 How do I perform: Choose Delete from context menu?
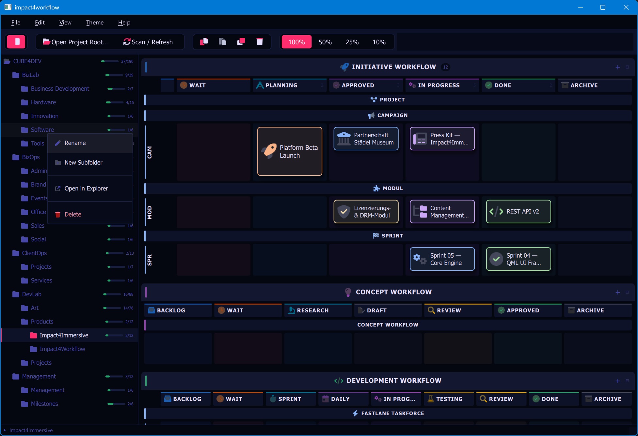pyautogui.click(x=73, y=215)
